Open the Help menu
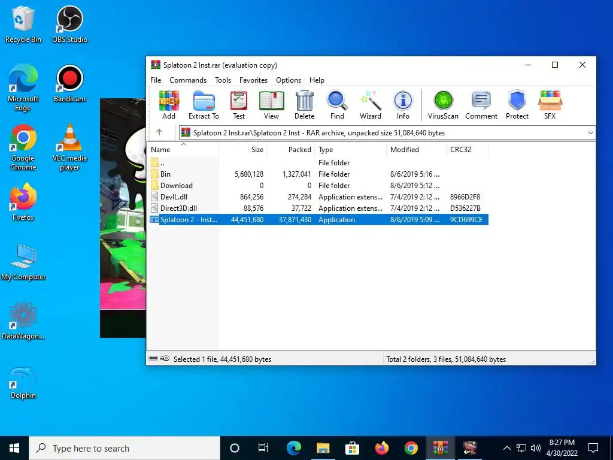The height and width of the screenshot is (460, 613). (317, 80)
